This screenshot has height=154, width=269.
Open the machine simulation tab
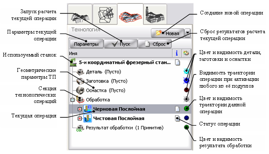tap(155, 14)
